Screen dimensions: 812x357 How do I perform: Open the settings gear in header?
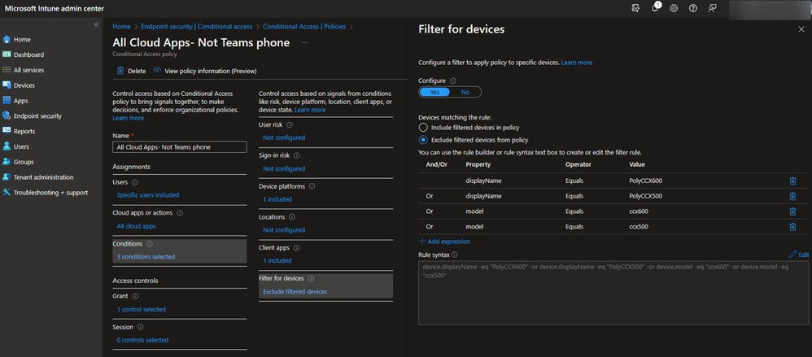pos(674,8)
